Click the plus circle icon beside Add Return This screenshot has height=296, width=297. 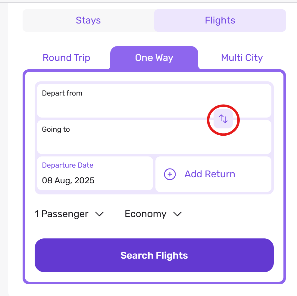click(x=170, y=174)
